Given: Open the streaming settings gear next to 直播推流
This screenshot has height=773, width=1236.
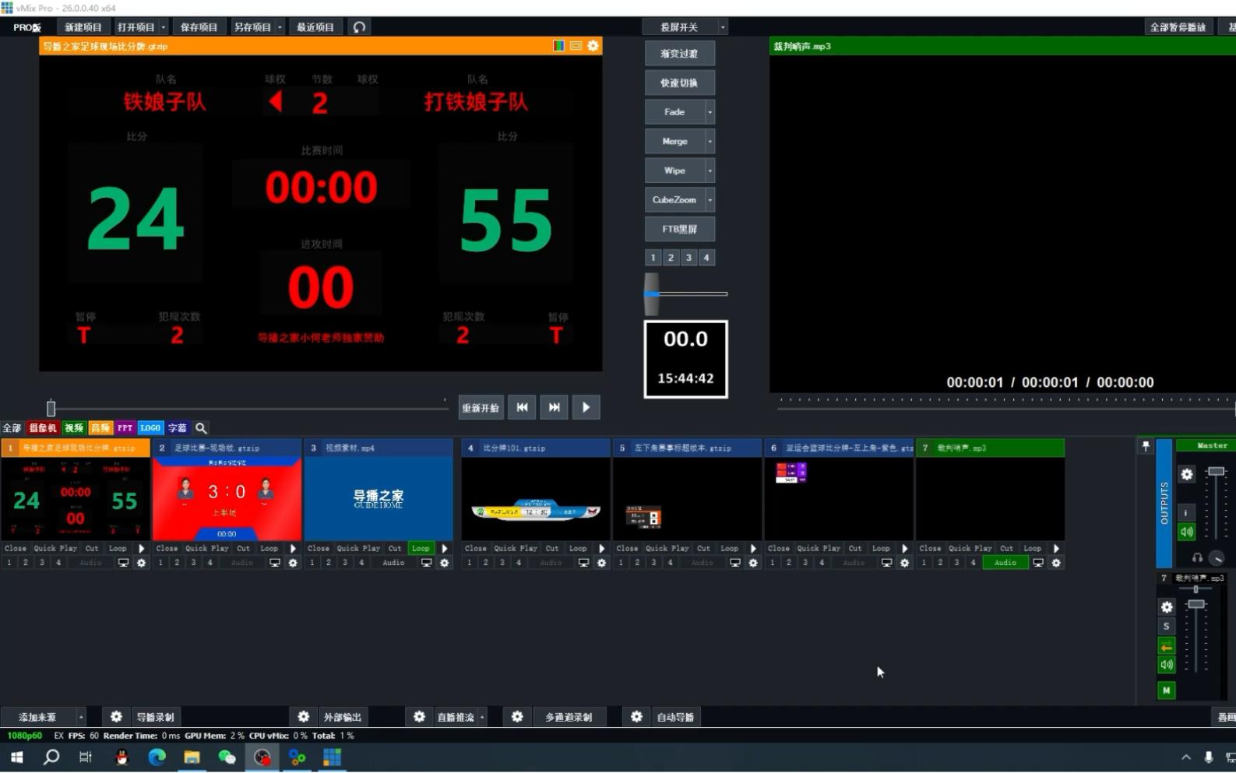Looking at the screenshot, I should coord(419,717).
